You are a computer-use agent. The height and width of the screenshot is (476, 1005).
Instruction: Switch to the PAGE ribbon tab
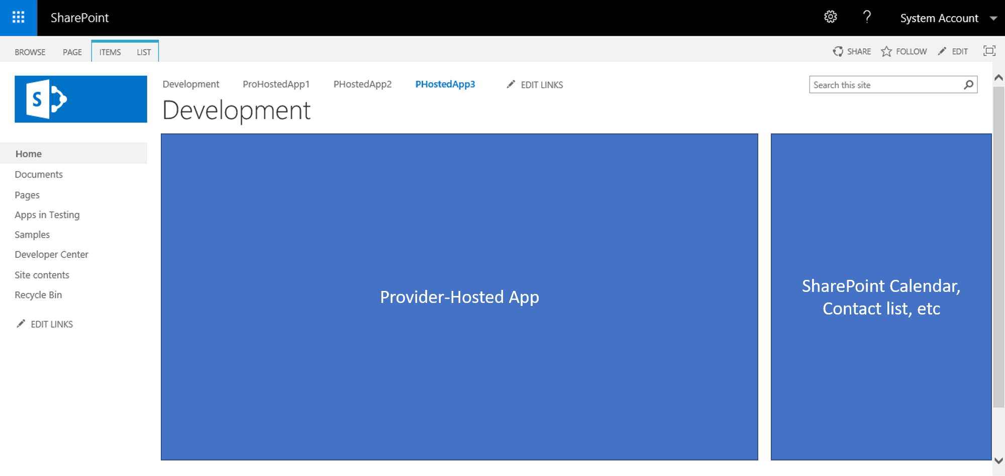(x=72, y=52)
